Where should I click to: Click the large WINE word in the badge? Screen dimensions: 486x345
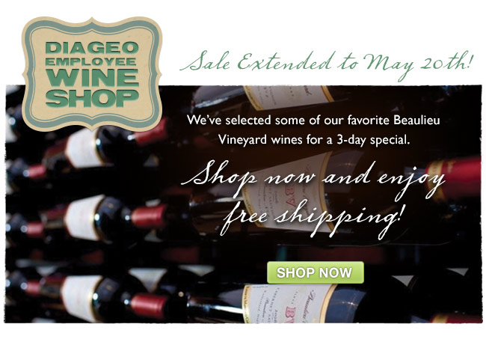click(x=92, y=78)
